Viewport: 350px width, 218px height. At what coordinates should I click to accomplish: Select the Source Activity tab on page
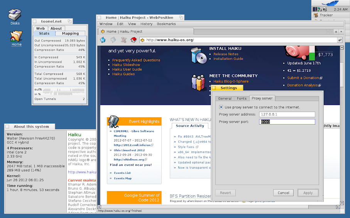click(190, 126)
